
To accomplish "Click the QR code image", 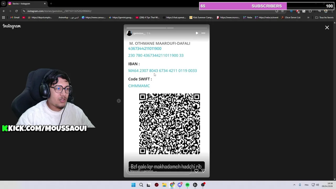I will pos(170,124).
